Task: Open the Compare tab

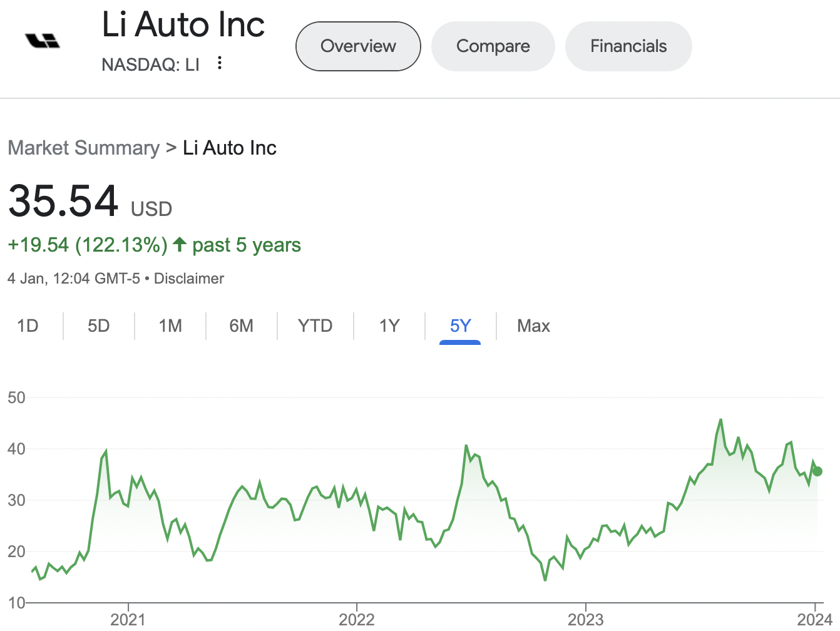Action: point(493,46)
